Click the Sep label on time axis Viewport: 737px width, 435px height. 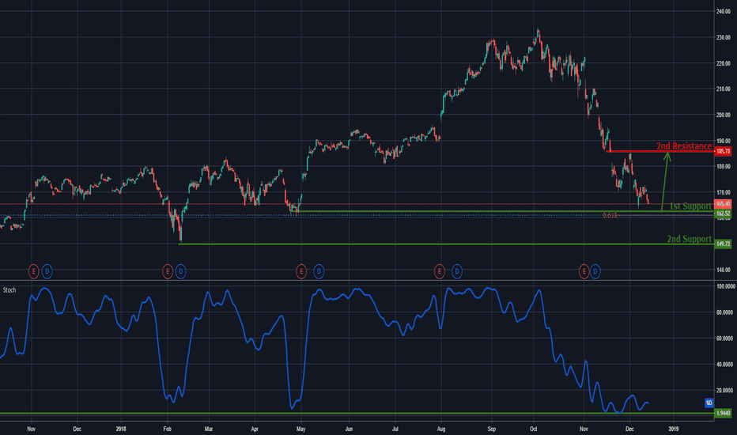click(492, 429)
